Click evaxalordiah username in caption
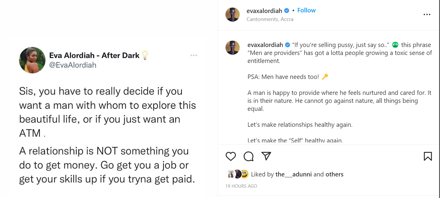 point(265,45)
